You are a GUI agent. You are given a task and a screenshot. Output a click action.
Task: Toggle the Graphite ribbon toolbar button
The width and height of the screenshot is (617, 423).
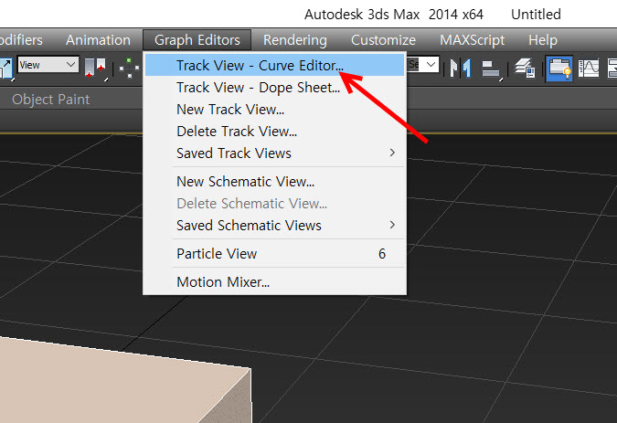pos(559,68)
